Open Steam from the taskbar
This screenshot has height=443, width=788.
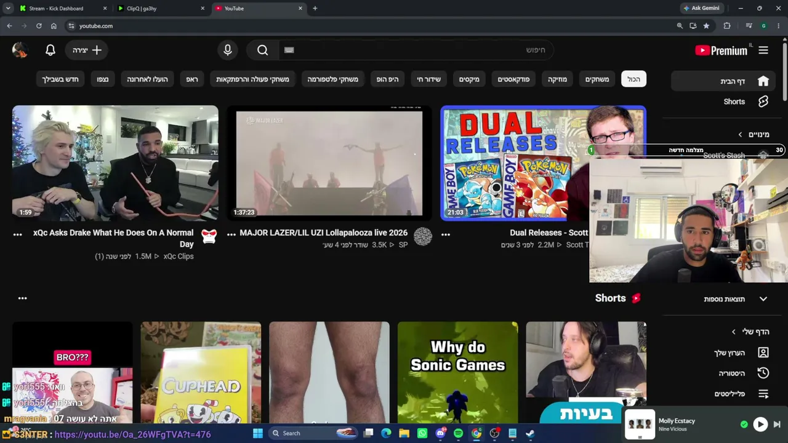tap(530, 433)
